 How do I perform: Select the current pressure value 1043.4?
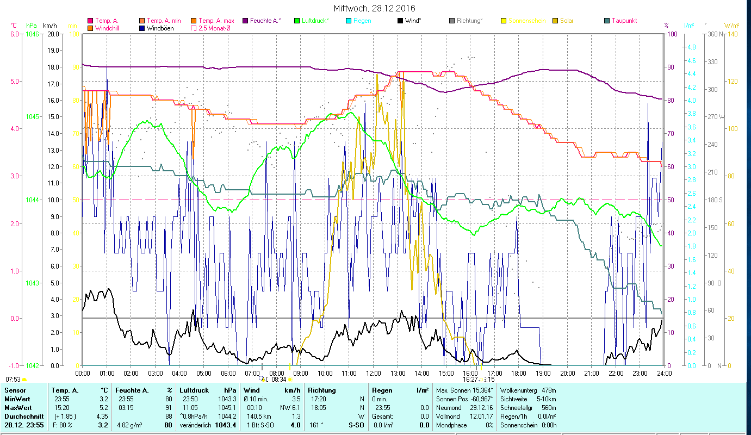point(227,425)
